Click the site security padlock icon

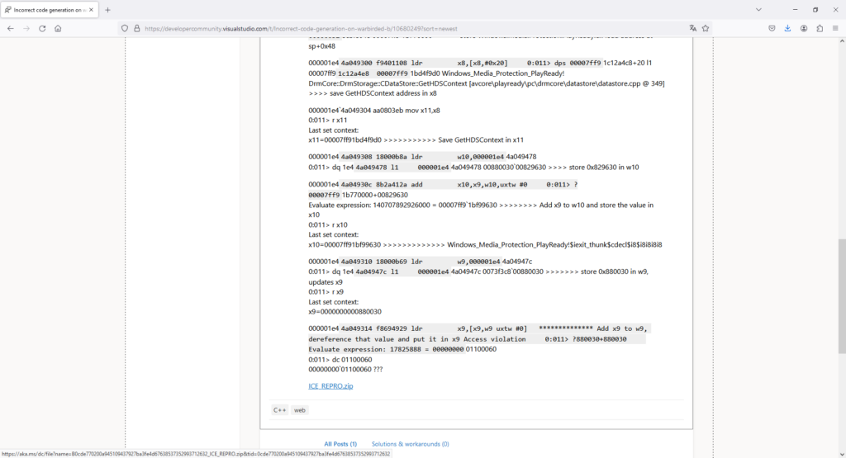[136, 28]
